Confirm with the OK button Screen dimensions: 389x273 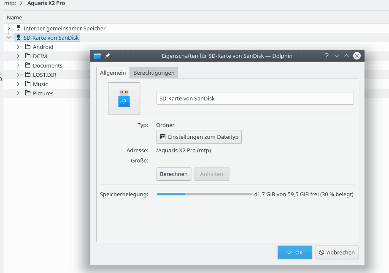(295, 252)
